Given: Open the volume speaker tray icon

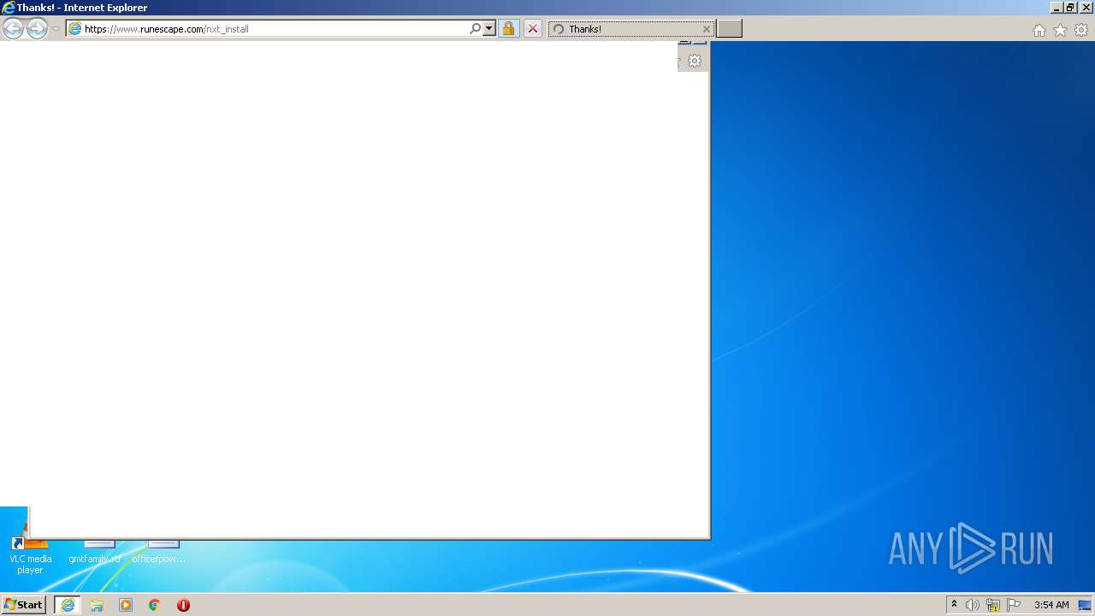Looking at the screenshot, I should coord(973,605).
